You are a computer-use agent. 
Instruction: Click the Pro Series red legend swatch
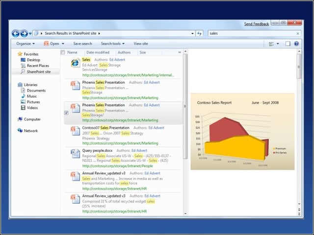274,153
